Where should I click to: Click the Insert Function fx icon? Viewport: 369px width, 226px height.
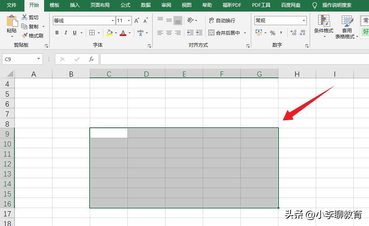91,59
